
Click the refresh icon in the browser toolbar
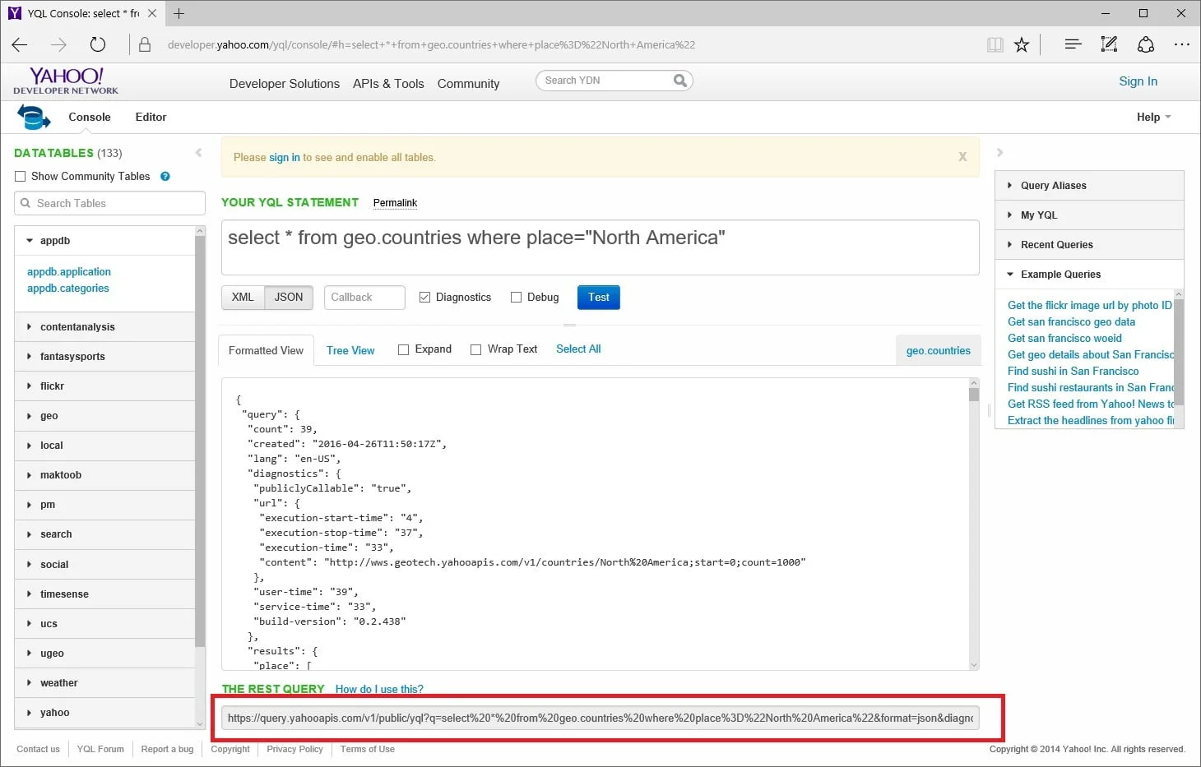(98, 44)
